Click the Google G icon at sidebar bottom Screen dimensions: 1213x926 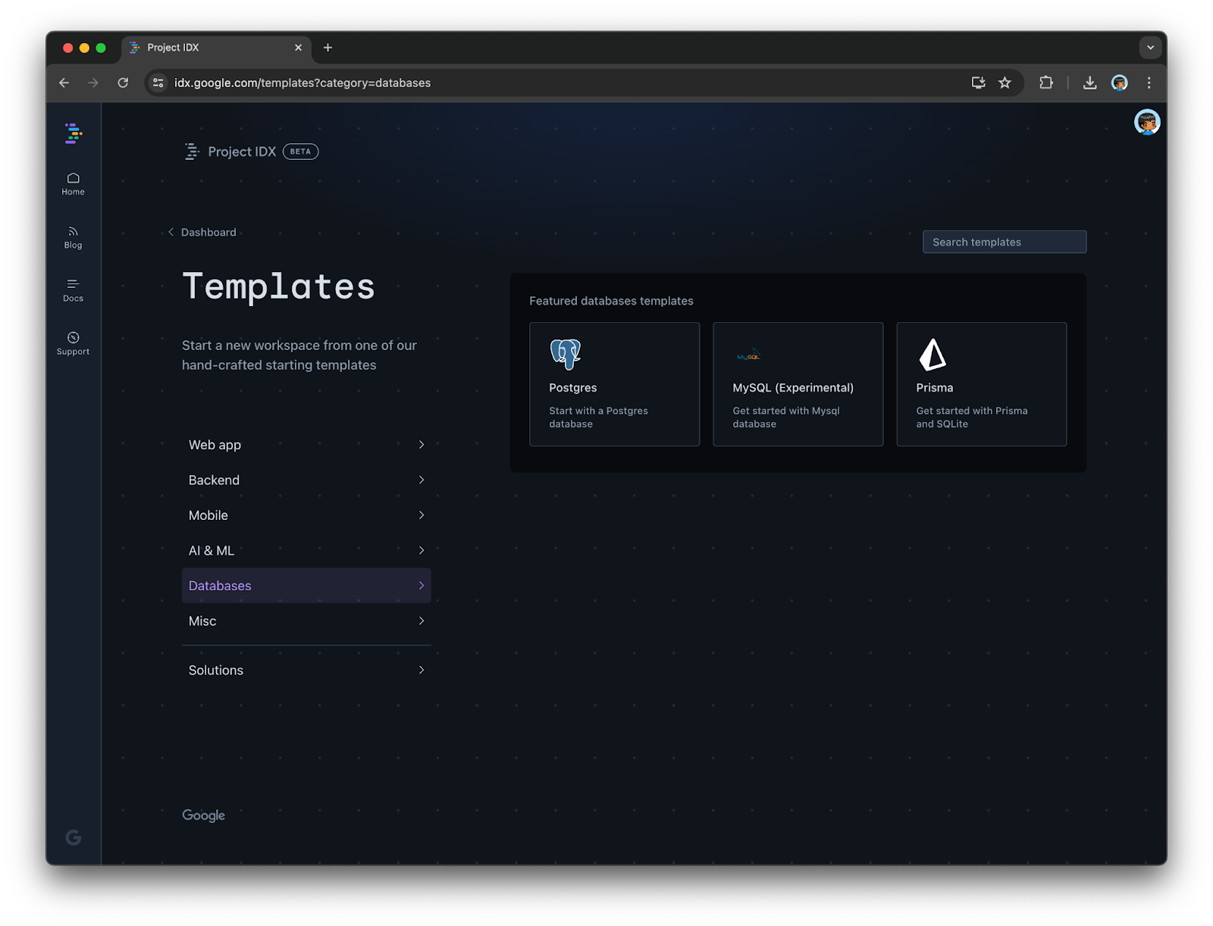point(74,837)
